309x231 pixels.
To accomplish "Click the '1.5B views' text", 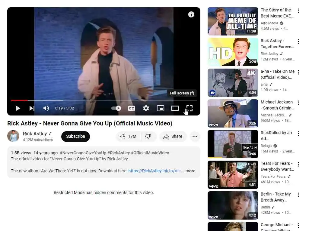I will pos(21,153).
